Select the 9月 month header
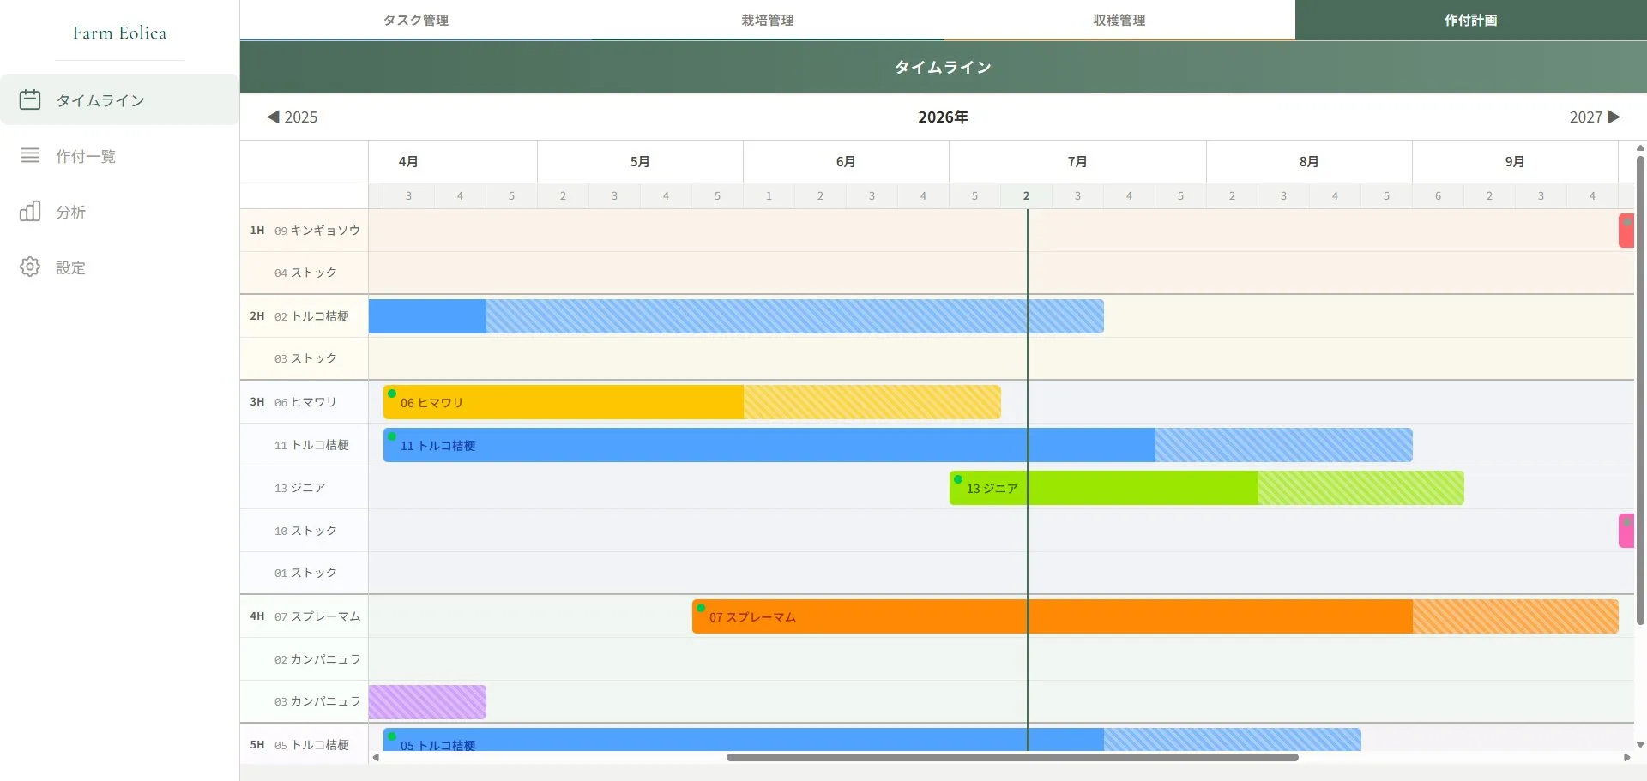The width and height of the screenshot is (1647, 781). [1515, 161]
